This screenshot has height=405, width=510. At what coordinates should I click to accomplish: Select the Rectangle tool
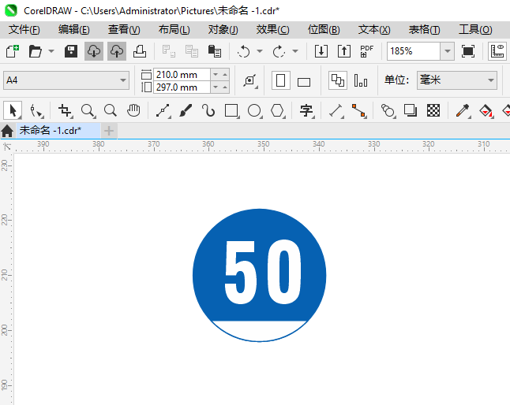coord(231,110)
